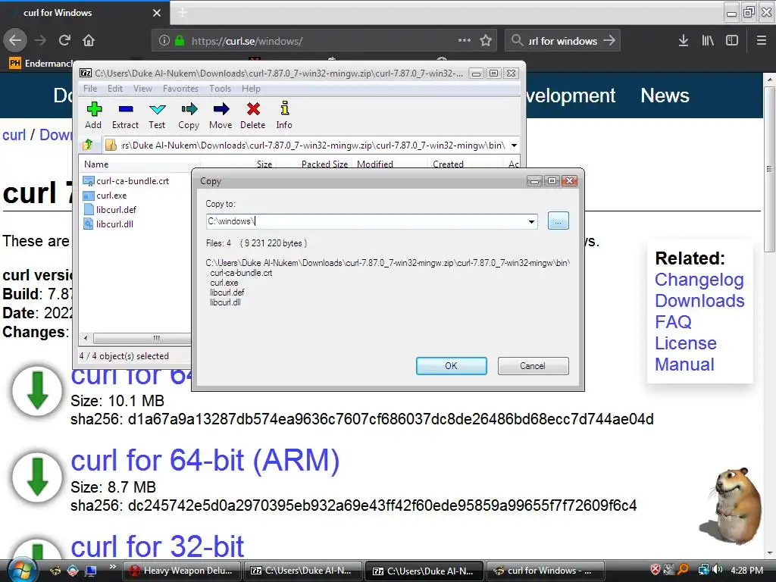Sort file list by Name column
Screen dimensions: 776x582
click(x=139, y=164)
